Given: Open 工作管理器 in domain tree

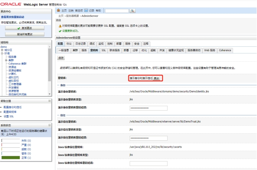Looking at the screenshot, I should (x=15, y=84).
